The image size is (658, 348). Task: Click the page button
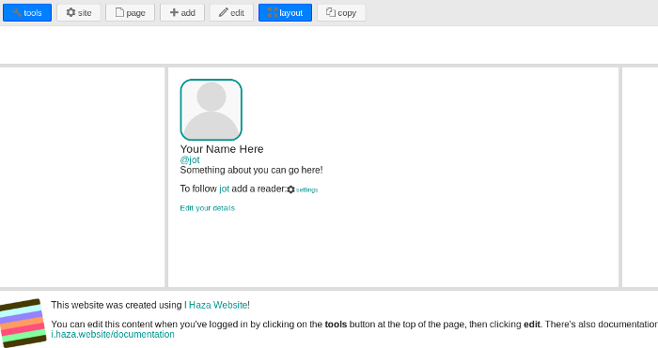130,12
